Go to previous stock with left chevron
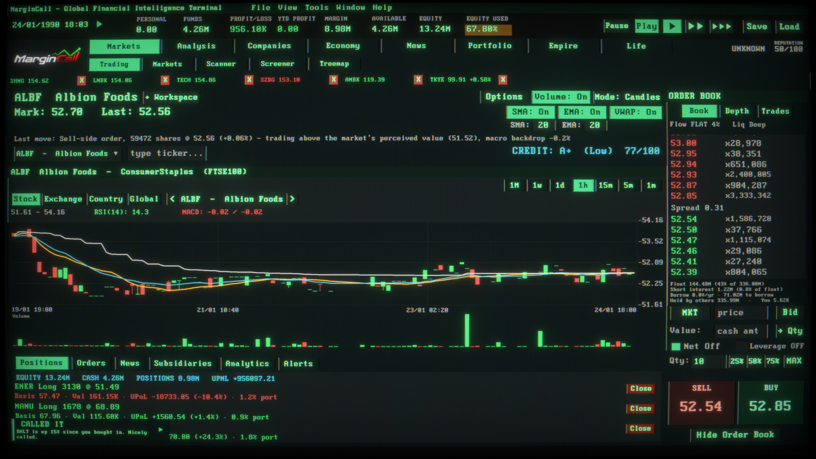This screenshot has width=816, height=459. (172, 199)
